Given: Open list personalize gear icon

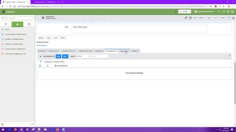Looking at the screenshot, I should [x=40, y=66].
